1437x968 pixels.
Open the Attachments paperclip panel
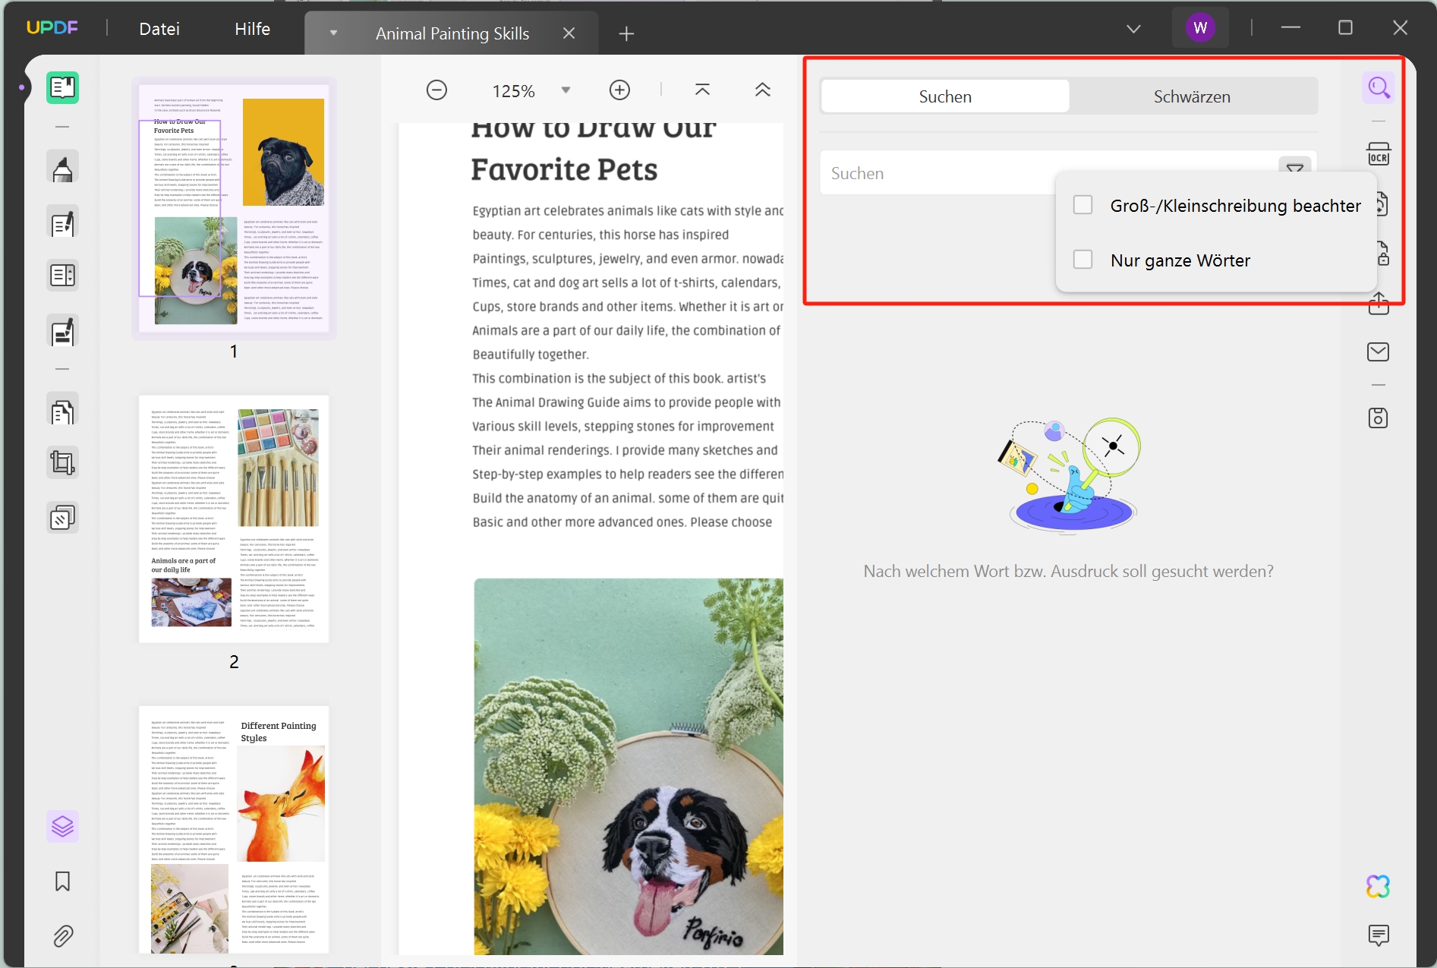coord(62,936)
